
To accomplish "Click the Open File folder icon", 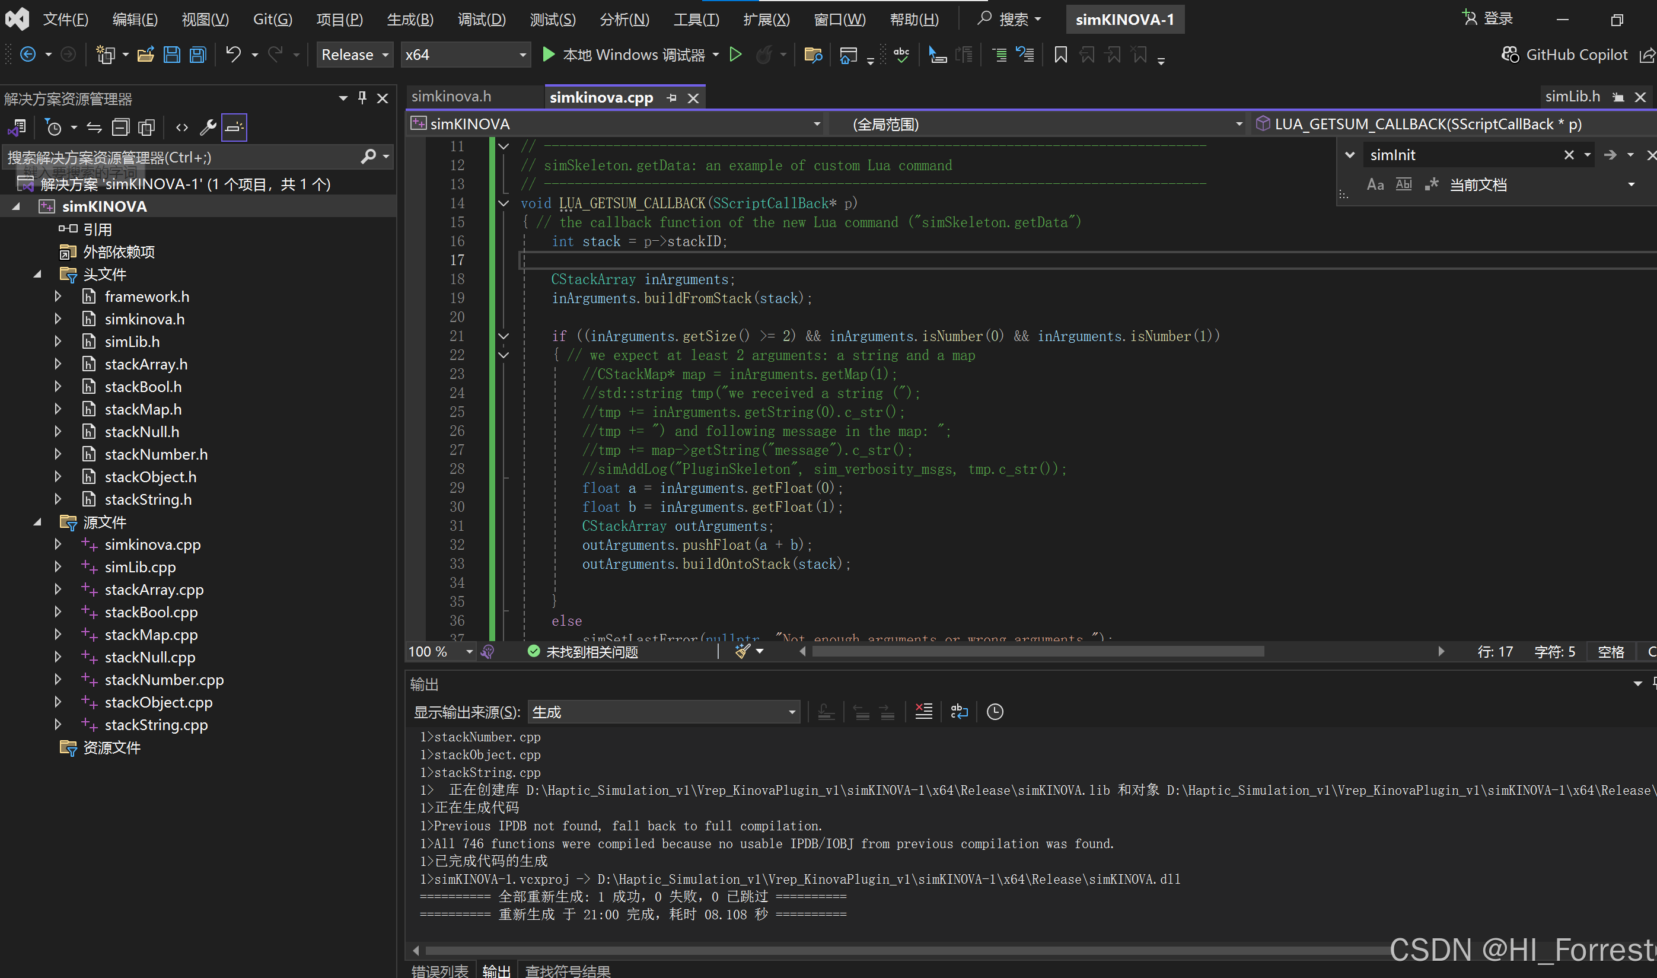I will (146, 55).
